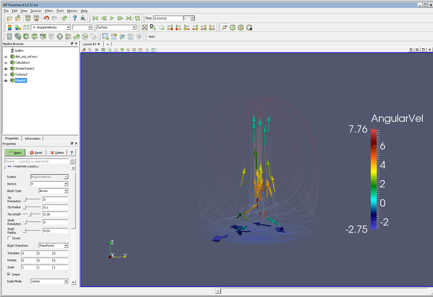
Task: Click the Save data icon
Action: (x=18, y=18)
